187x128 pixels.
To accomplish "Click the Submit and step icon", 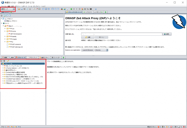I will click(x=74, y=9).
